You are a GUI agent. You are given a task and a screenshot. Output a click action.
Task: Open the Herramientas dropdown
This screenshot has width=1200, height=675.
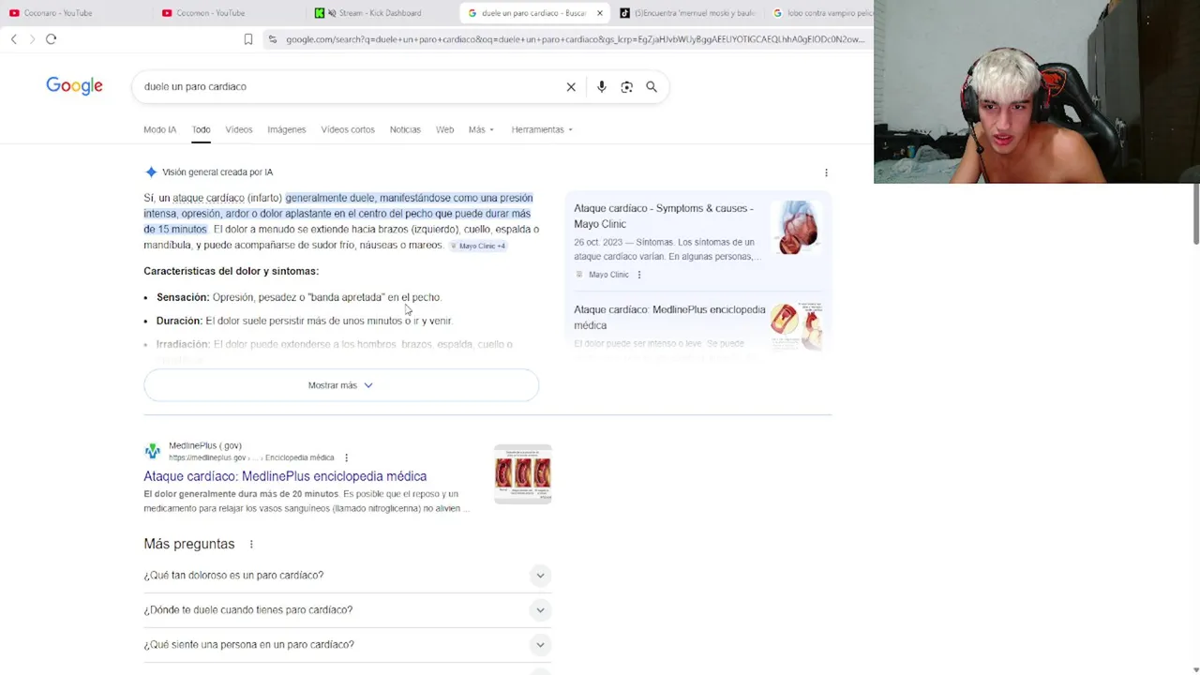(542, 129)
